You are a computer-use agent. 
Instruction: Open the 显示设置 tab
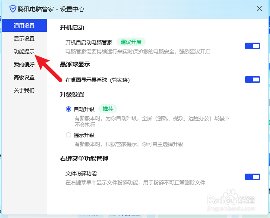pyautogui.click(x=24, y=38)
